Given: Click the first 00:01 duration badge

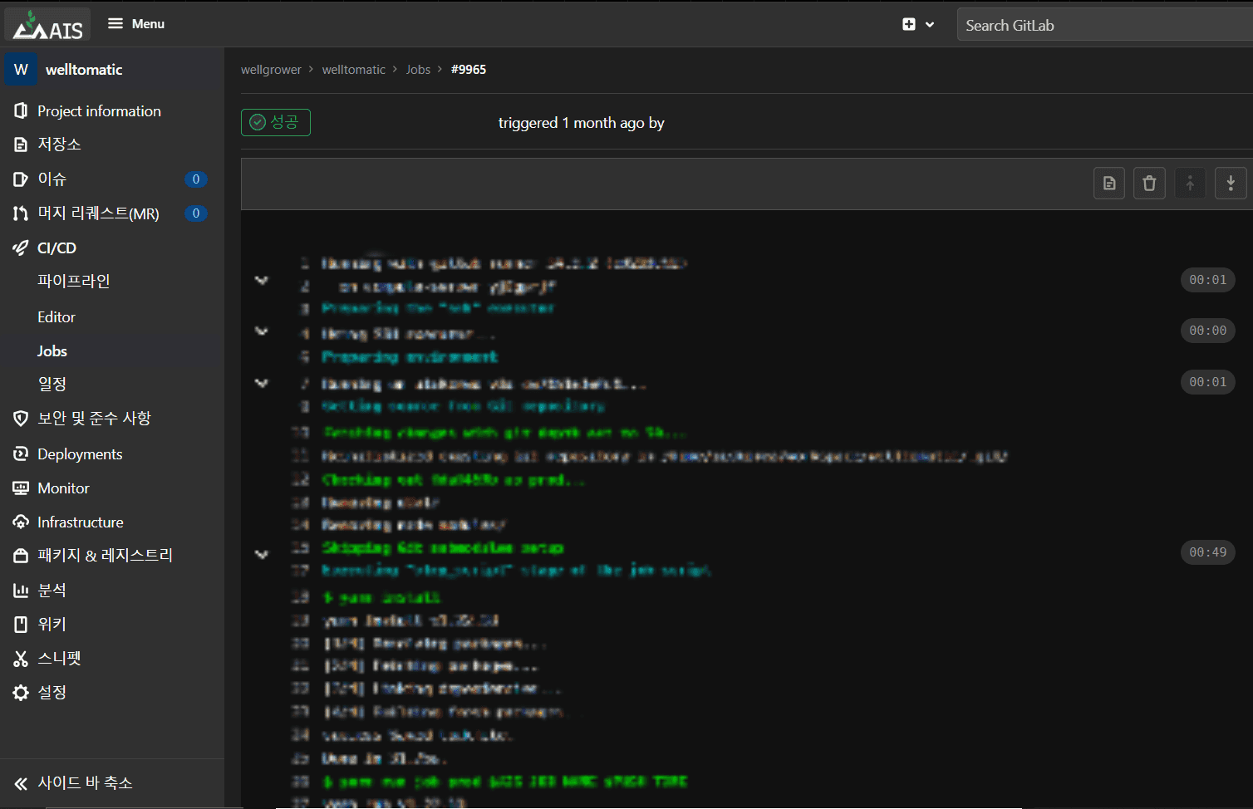Looking at the screenshot, I should click(1207, 280).
